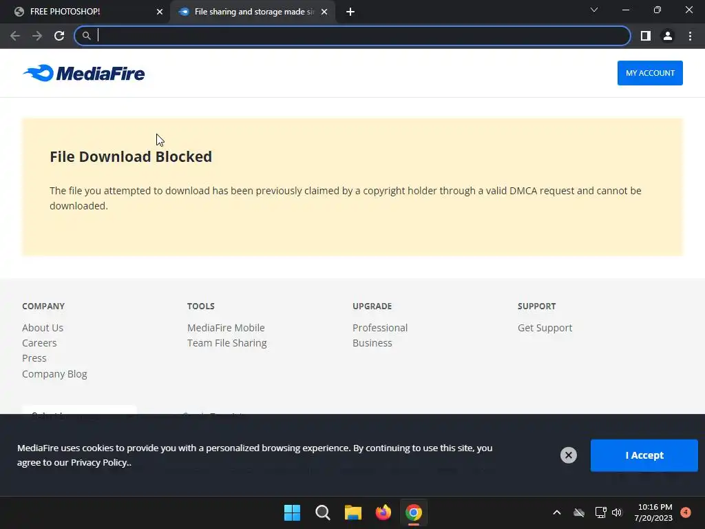Open Careers link

(39, 343)
